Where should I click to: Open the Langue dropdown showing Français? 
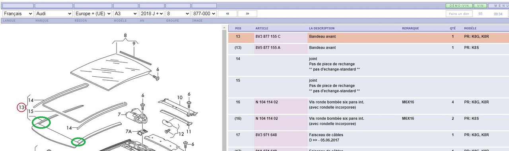pyautogui.click(x=18, y=13)
